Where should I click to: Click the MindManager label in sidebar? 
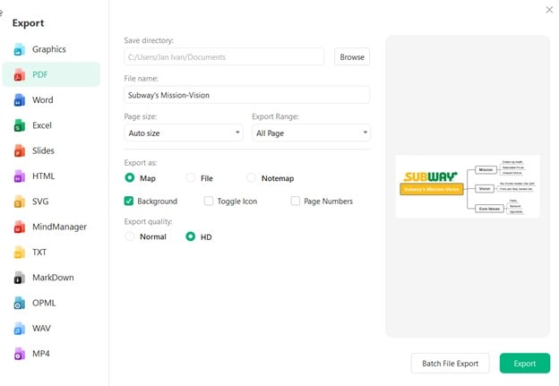(x=59, y=227)
